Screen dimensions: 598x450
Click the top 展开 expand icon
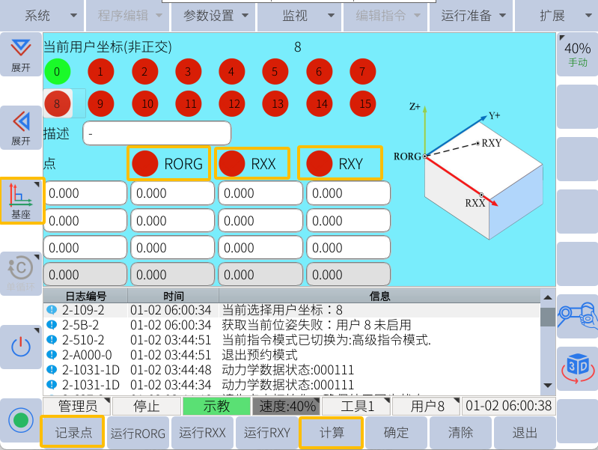(x=21, y=55)
